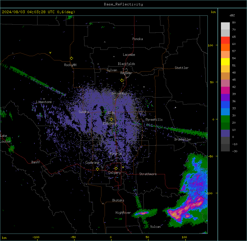The width and height of the screenshot is (247, 241).
Task: Click the RedDeer city label
Action: pyautogui.click(x=126, y=73)
